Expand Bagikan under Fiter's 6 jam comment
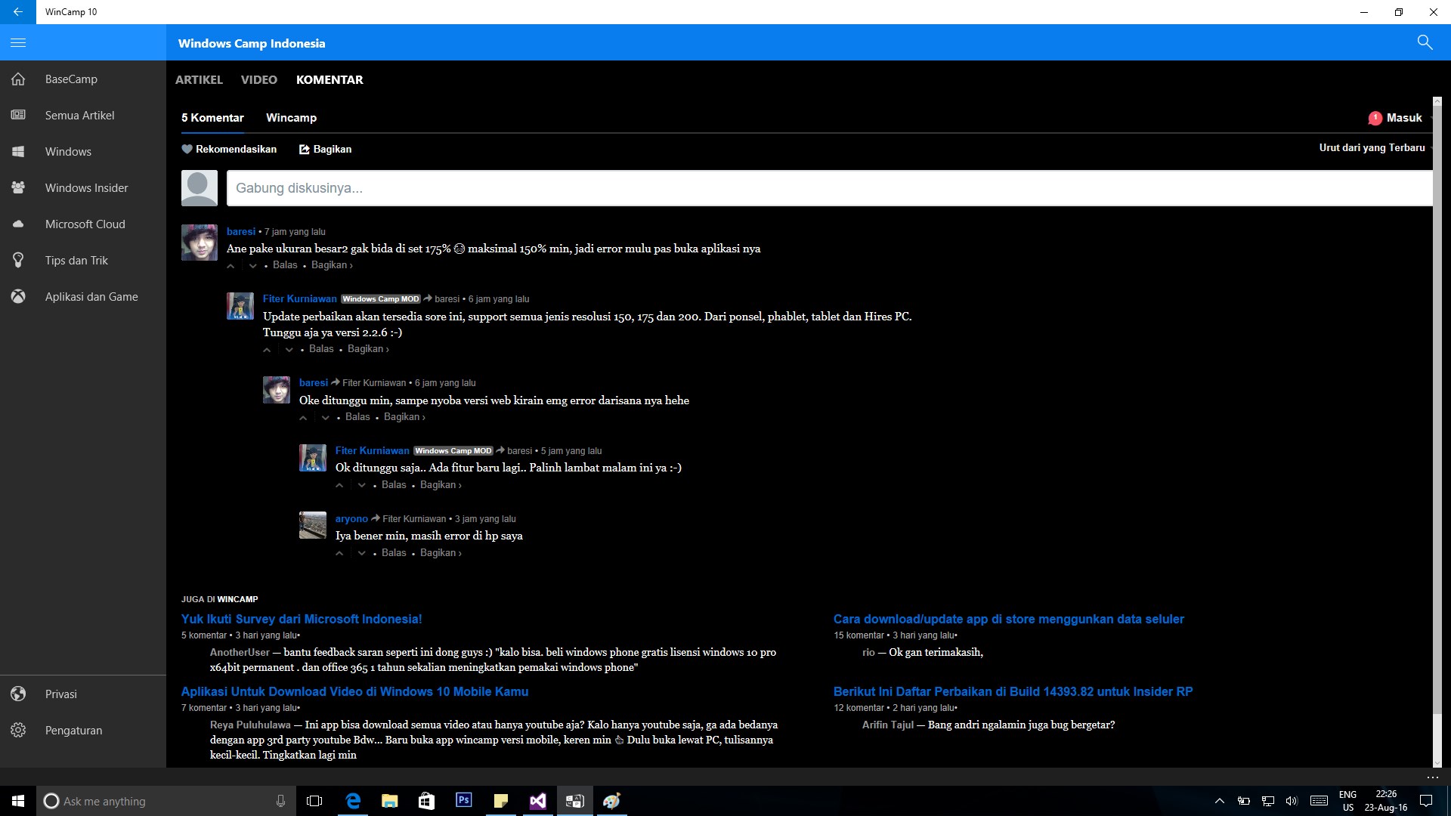 pyautogui.click(x=368, y=349)
